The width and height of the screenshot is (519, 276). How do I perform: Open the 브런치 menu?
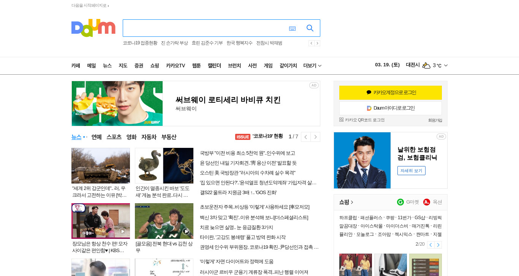pos(234,66)
